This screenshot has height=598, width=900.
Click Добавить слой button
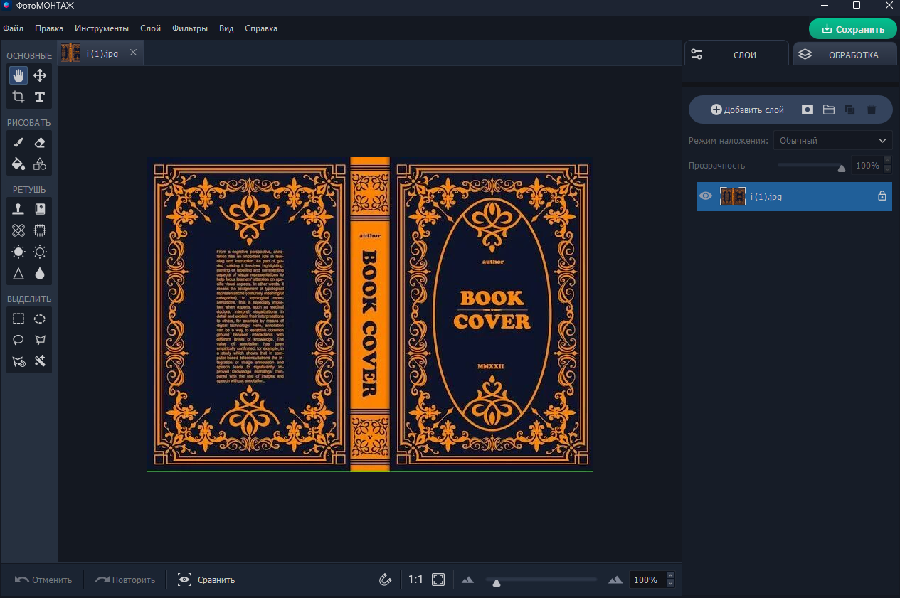(x=748, y=110)
